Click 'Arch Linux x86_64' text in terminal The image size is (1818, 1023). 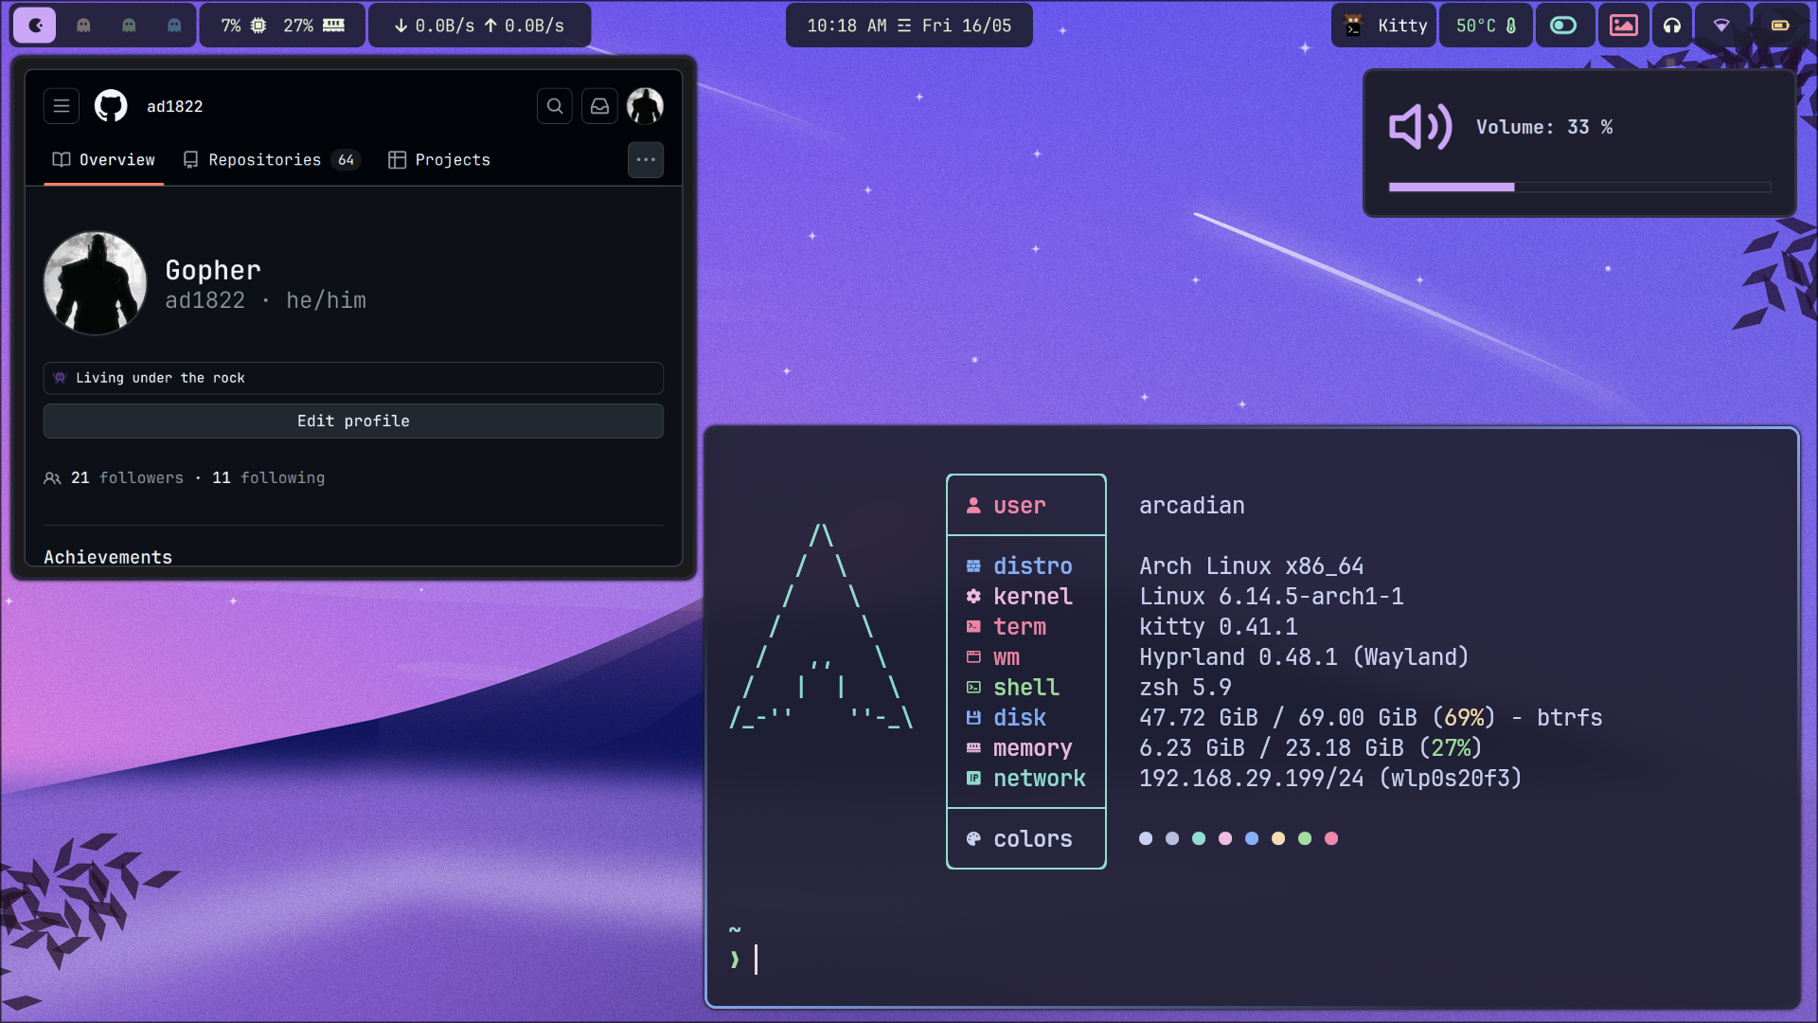pos(1251,566)
